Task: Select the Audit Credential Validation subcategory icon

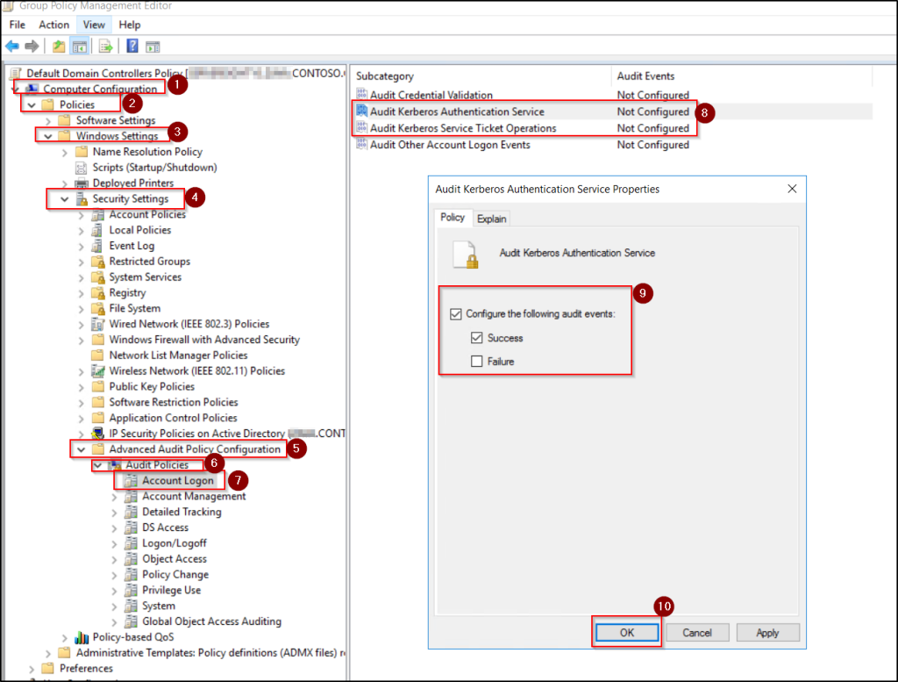Action: 361,95
